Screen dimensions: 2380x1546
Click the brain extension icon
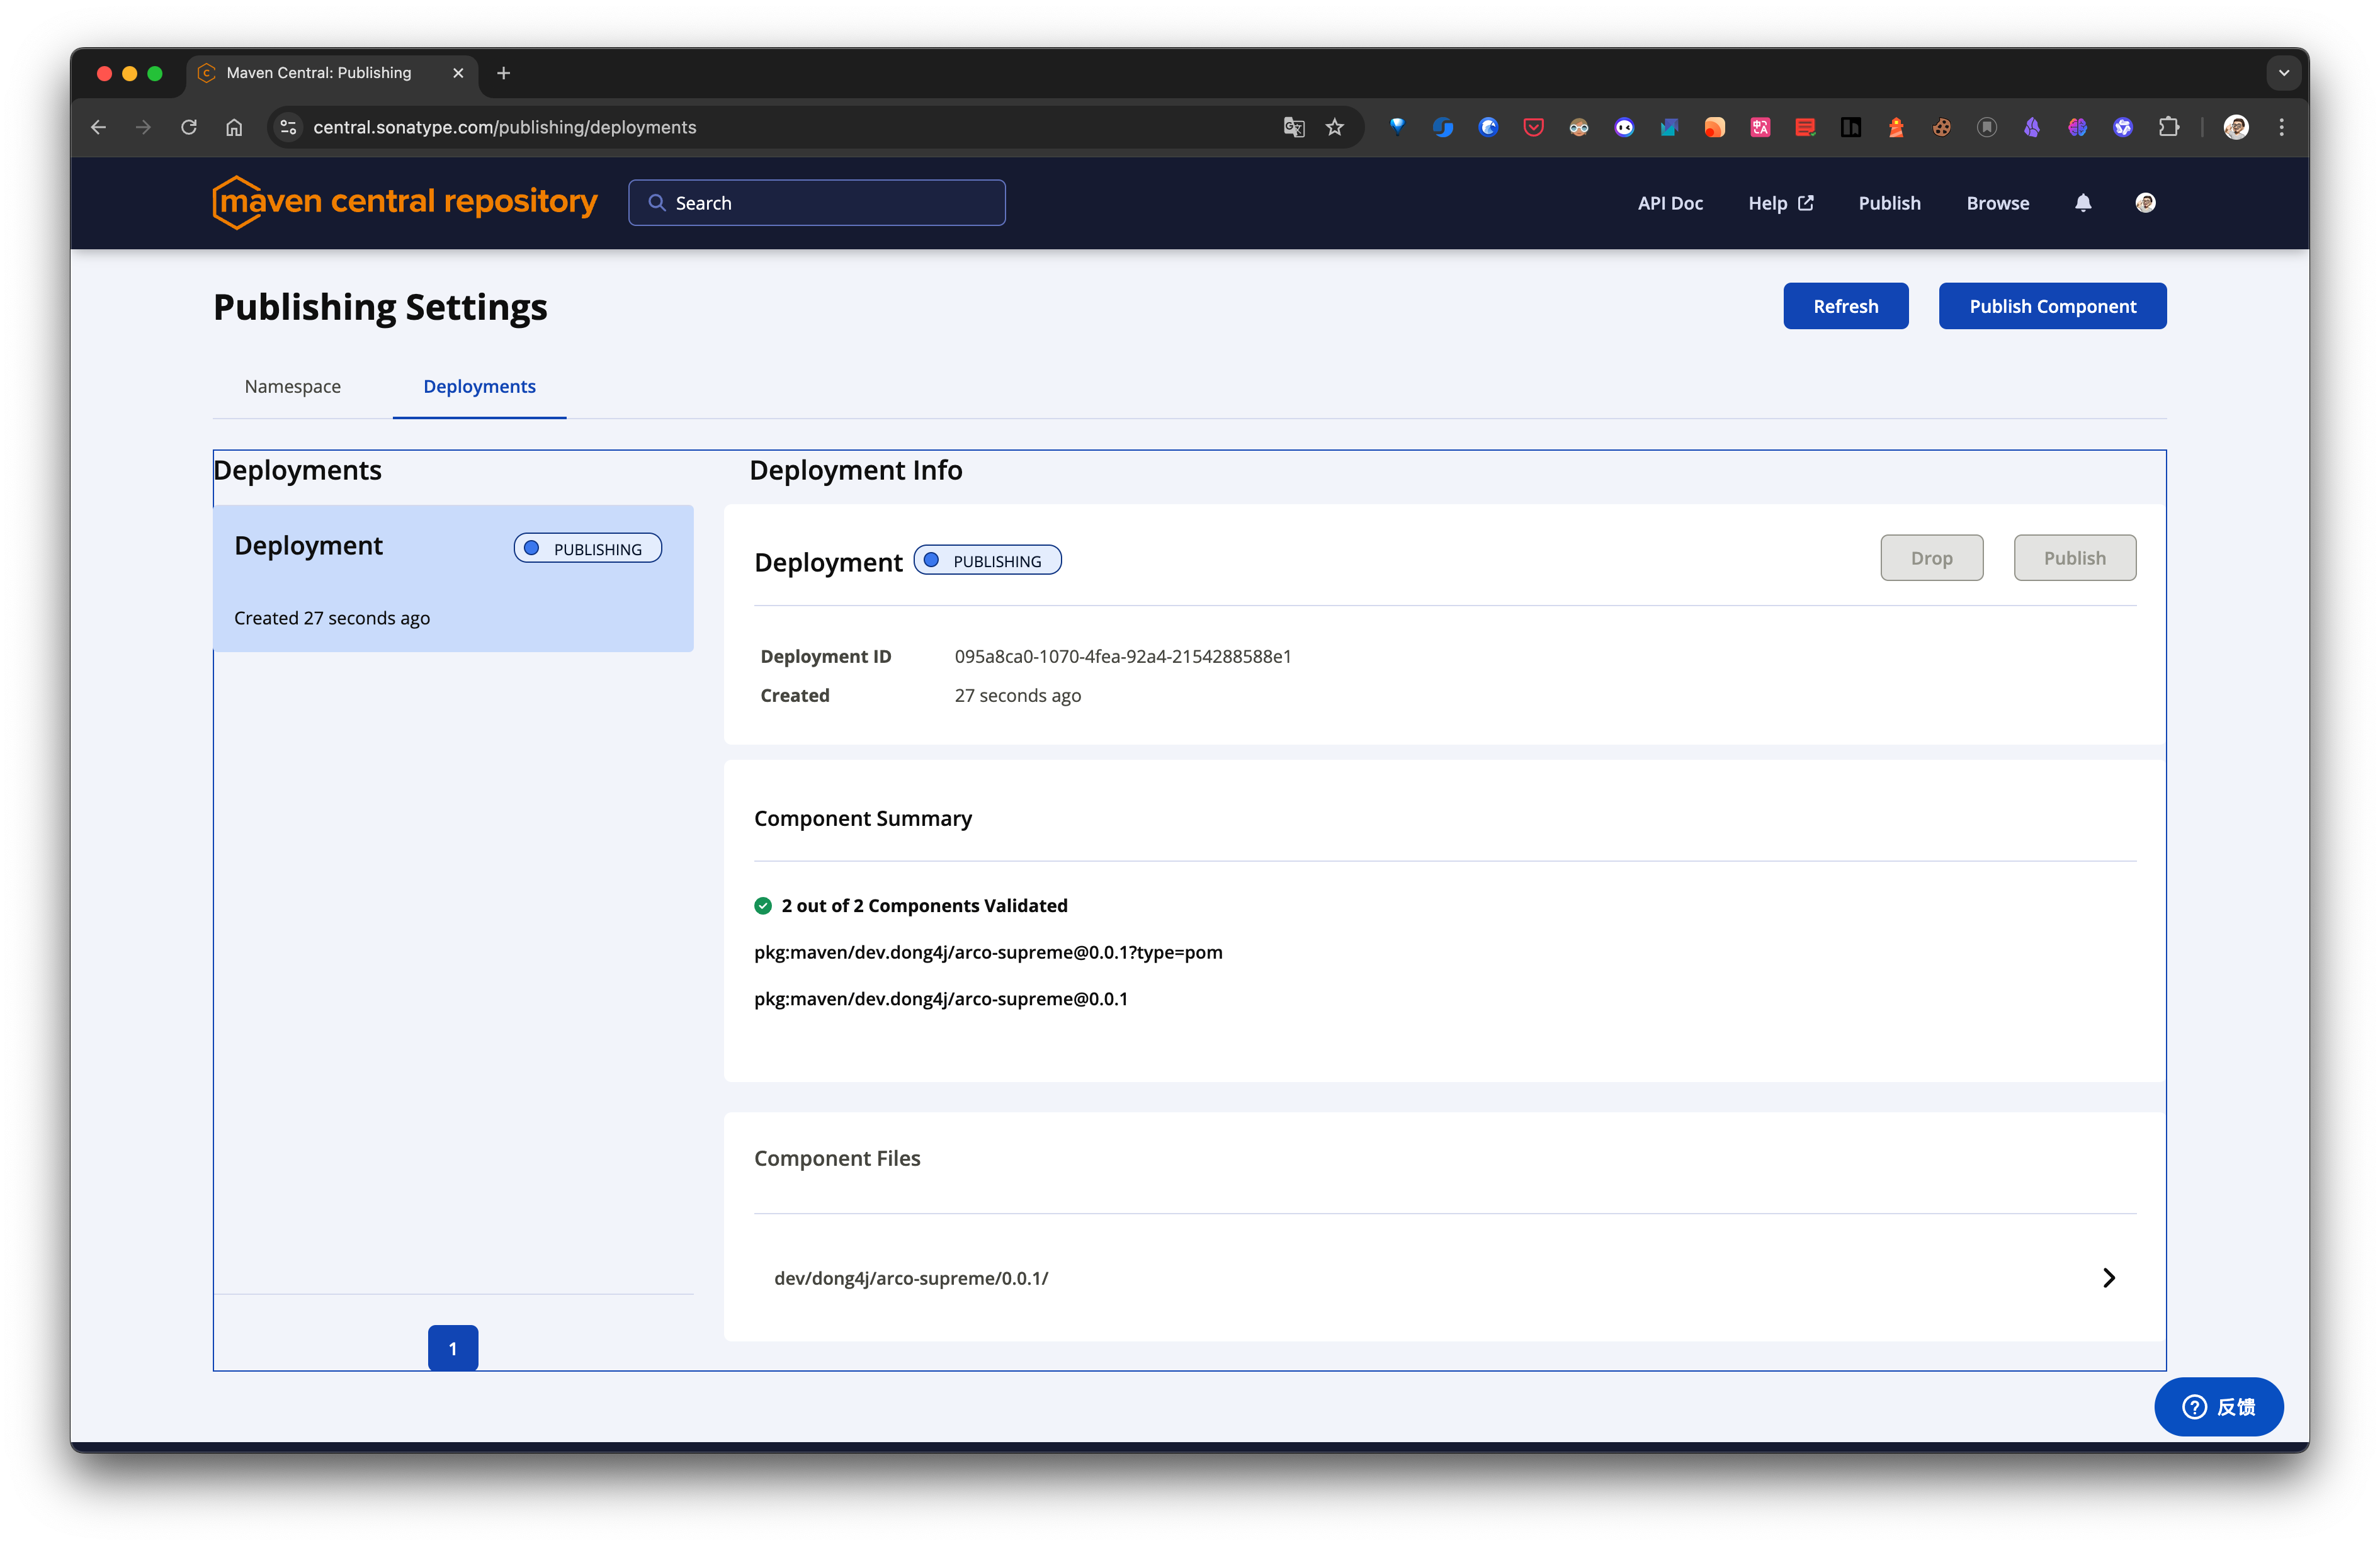point(2077,127)
